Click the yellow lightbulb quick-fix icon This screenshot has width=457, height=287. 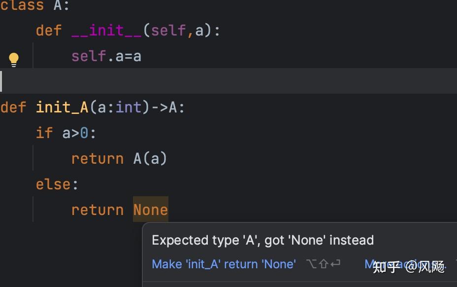[x=13, y=60]
